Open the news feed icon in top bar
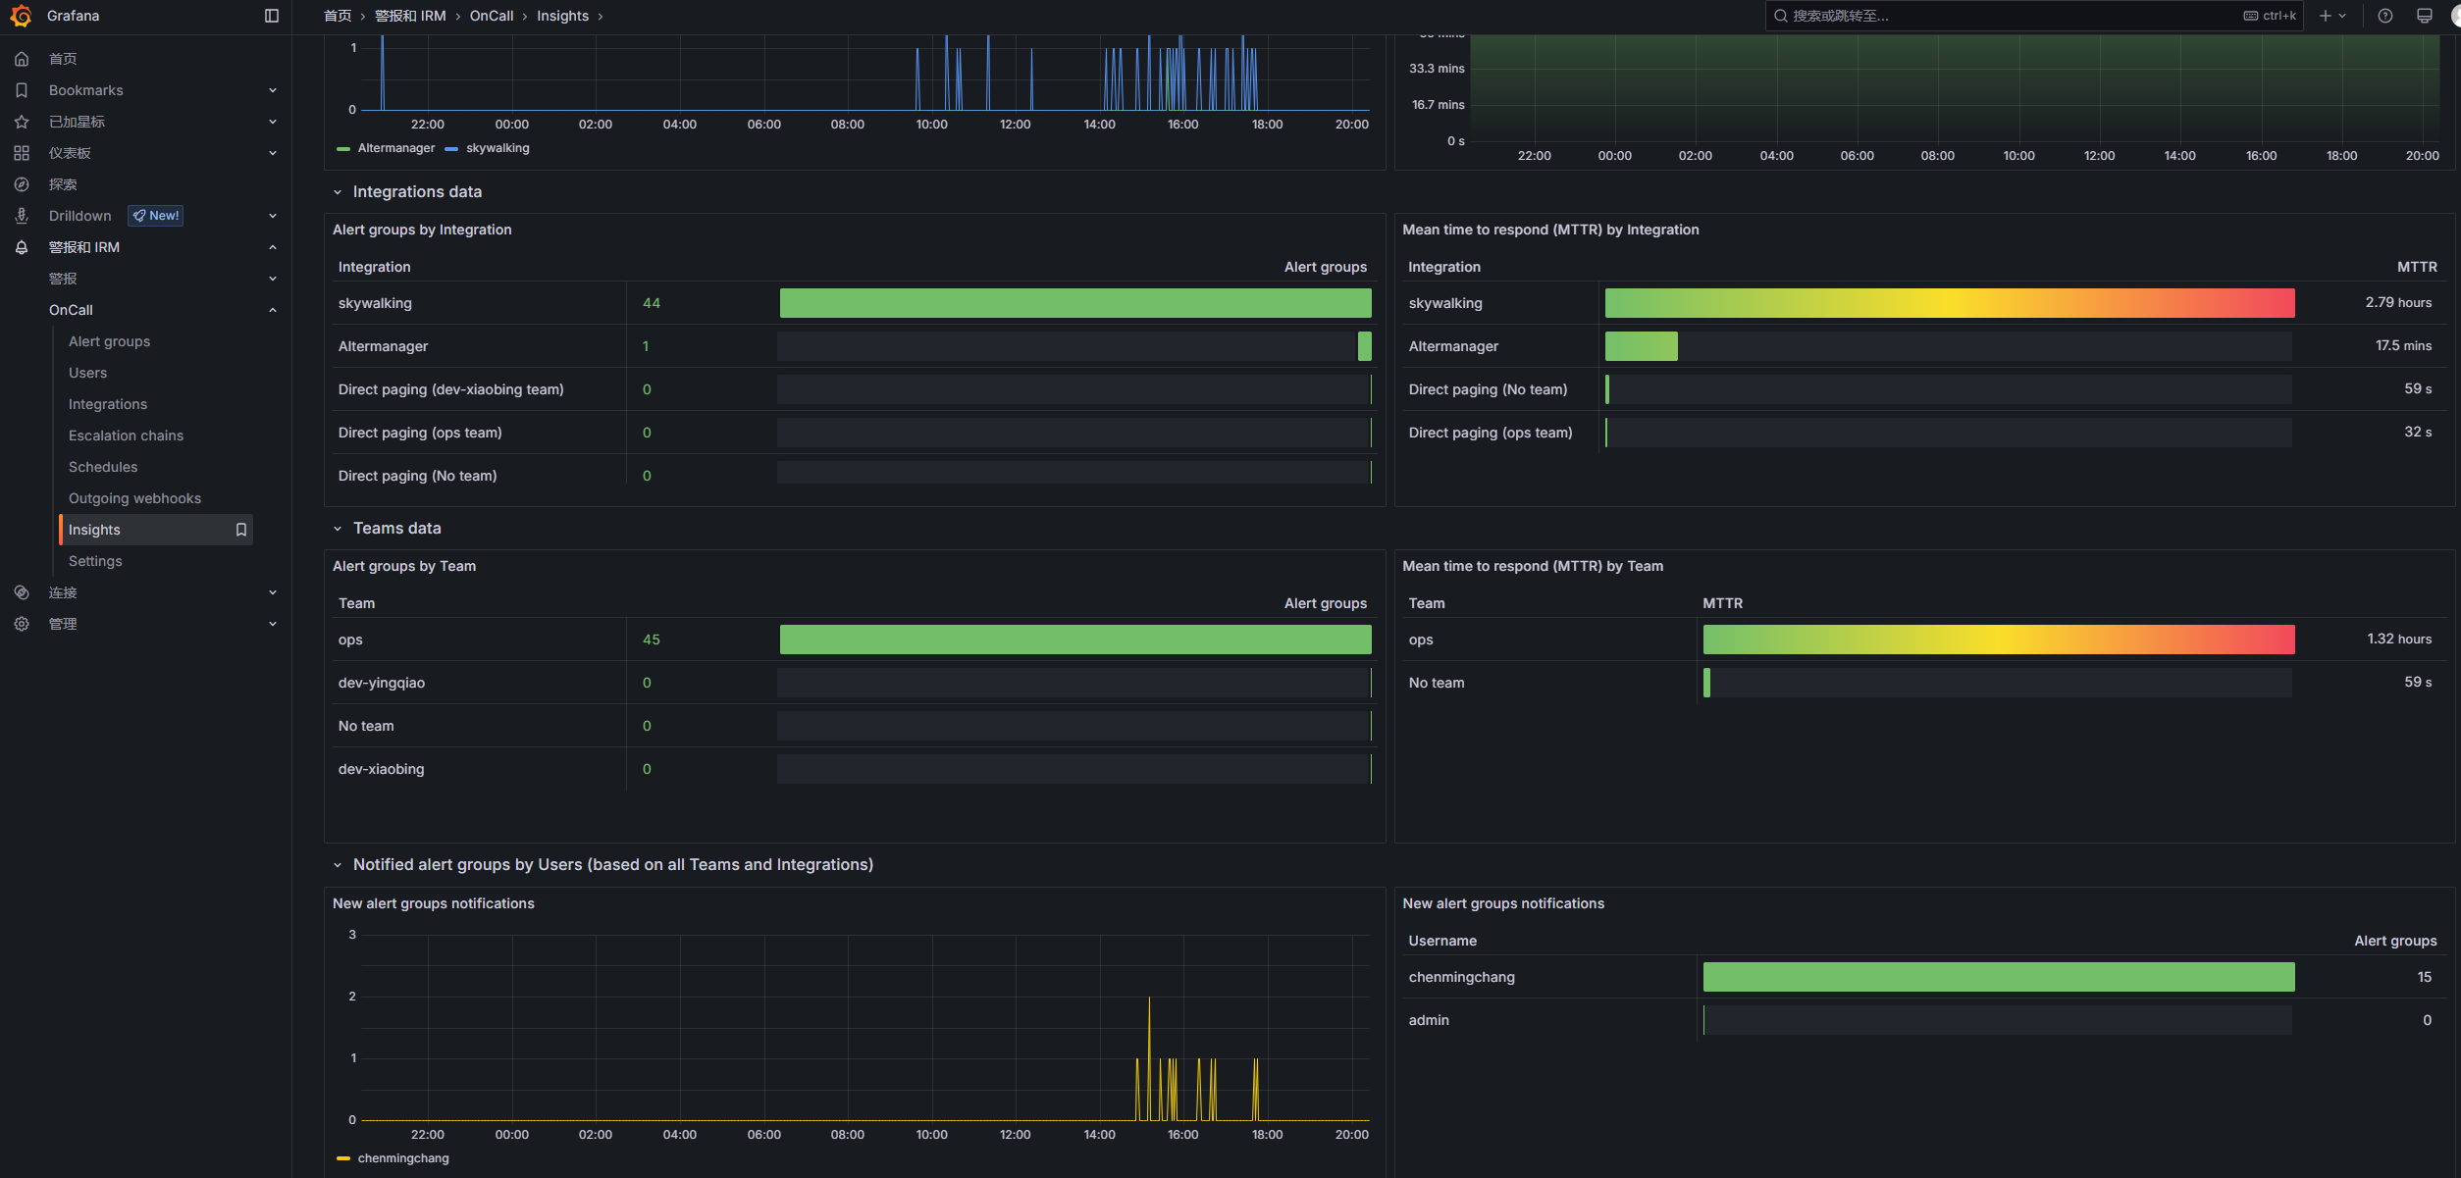Screen dimensions: 2461x1178 (x=2424, y=16)
